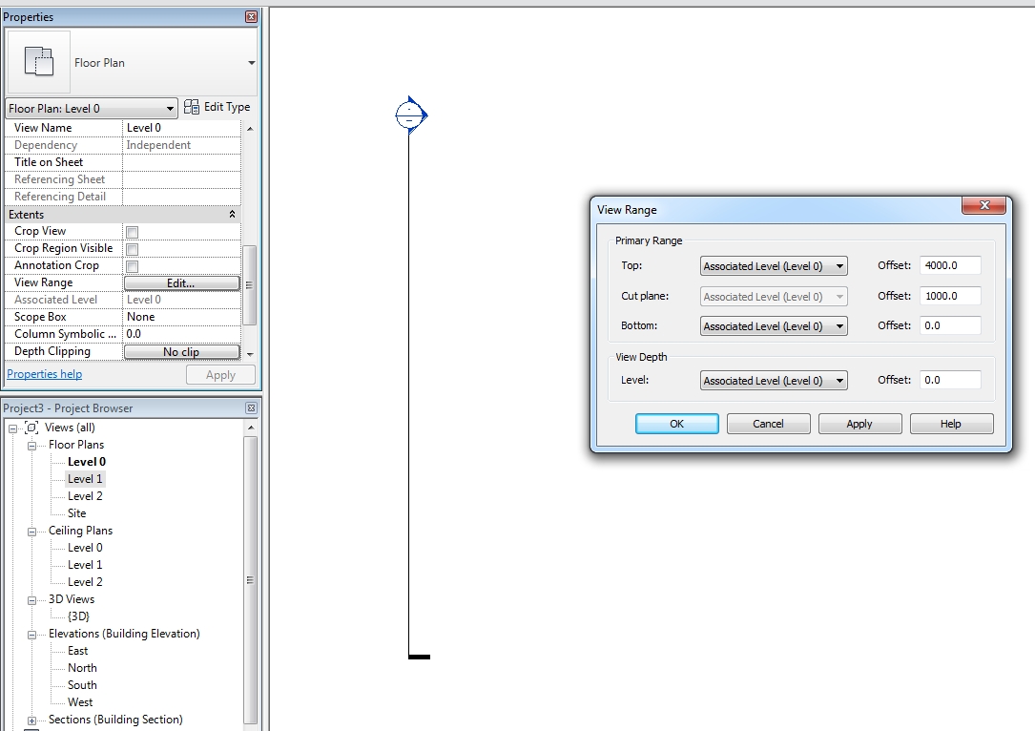Close the Properties panel
Viewport: 1035px width, 731px height.
[x=251, y=16]
